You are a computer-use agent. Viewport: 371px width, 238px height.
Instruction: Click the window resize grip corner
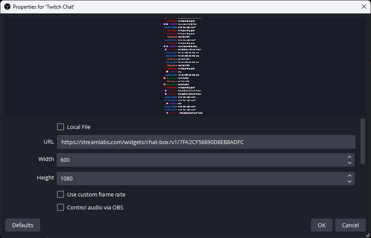[x=368, y=235]
